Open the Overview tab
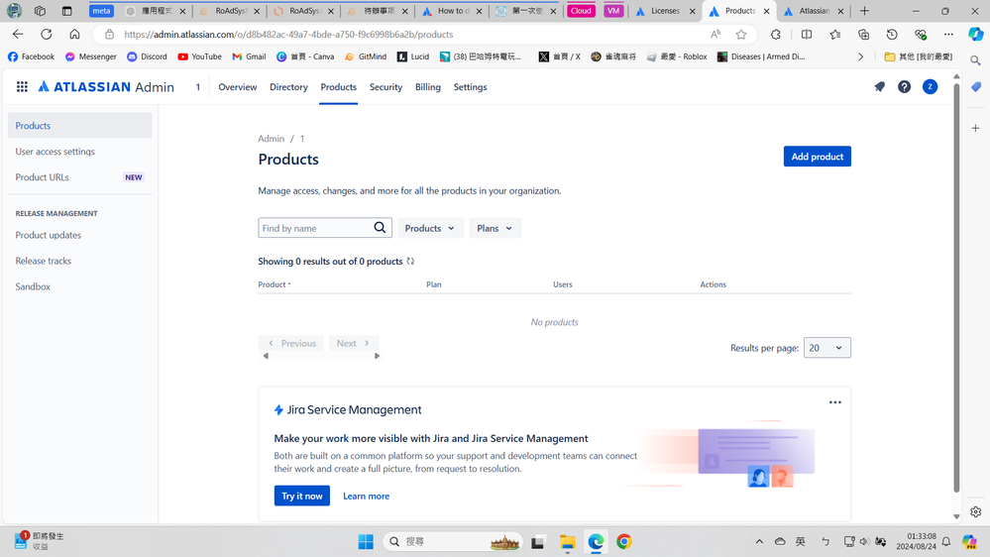The image size is (990, 557). pos(238,87)
